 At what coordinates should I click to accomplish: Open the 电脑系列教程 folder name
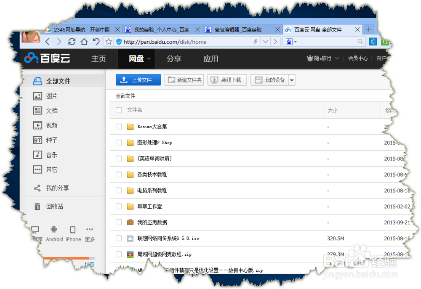click(x=152, y=191)
